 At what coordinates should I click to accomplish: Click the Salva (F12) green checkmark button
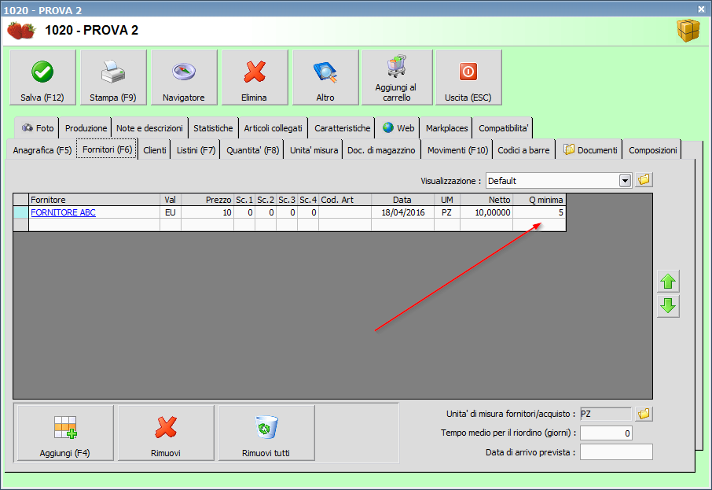(x=42, y=78)
